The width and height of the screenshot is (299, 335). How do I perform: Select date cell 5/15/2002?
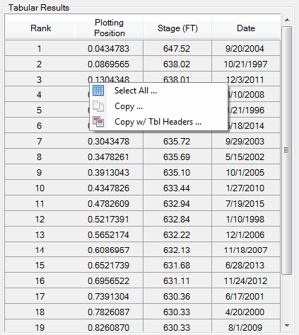[x=246, y=157]
